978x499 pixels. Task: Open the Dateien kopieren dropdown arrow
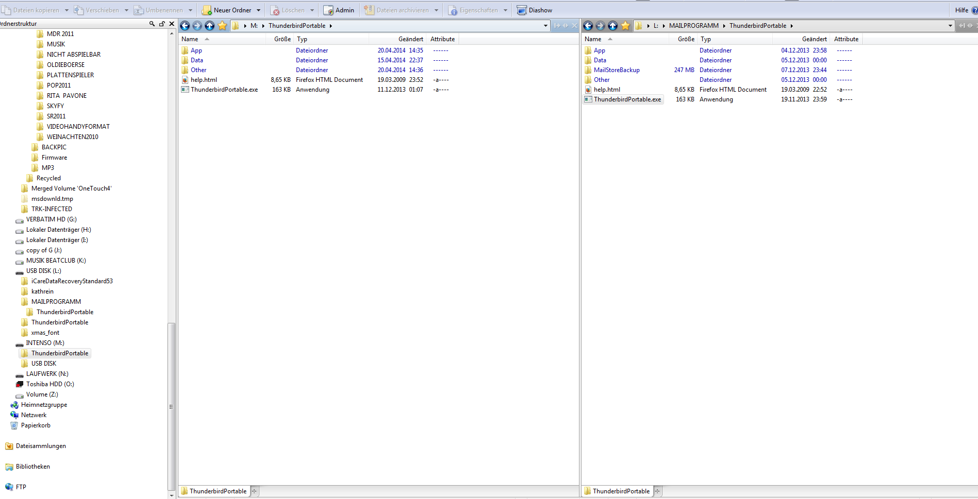(67, 10)
